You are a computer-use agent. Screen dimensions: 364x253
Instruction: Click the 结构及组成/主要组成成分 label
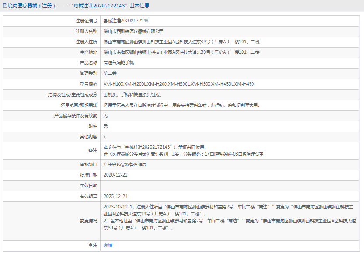(x=73, y=95)
